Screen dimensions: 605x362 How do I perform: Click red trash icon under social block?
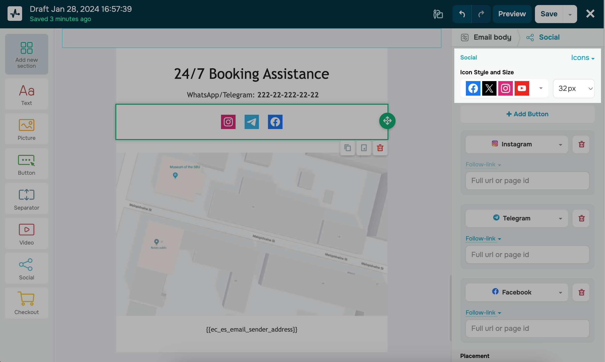click(380, 148)
